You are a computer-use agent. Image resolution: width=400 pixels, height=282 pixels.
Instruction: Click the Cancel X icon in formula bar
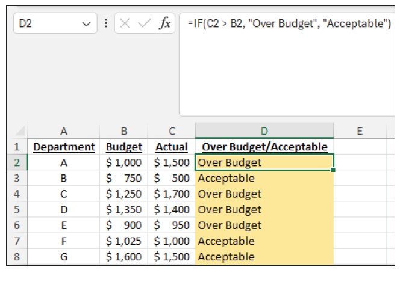(125, 24)
